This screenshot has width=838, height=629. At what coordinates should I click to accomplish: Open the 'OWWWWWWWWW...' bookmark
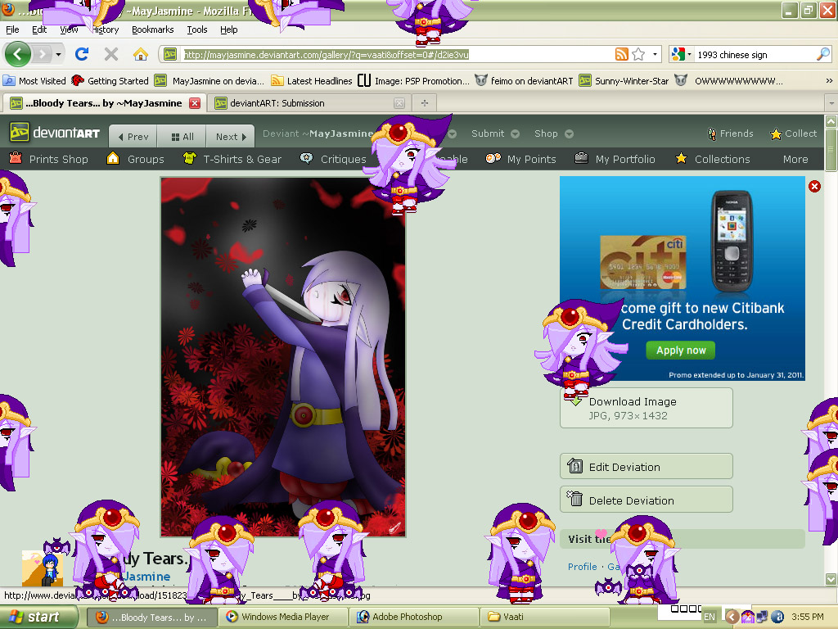coord(728,81)
